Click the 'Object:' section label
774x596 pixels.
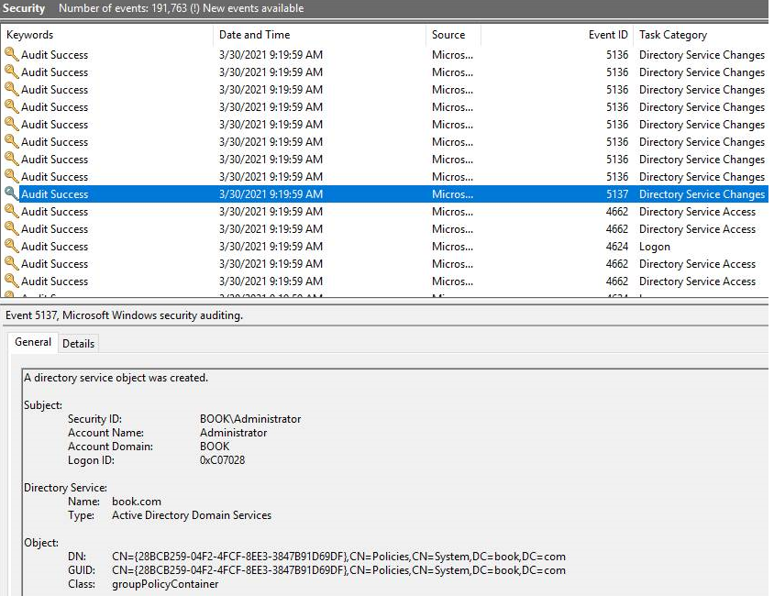pyautogui.click(x=41, y=543)
